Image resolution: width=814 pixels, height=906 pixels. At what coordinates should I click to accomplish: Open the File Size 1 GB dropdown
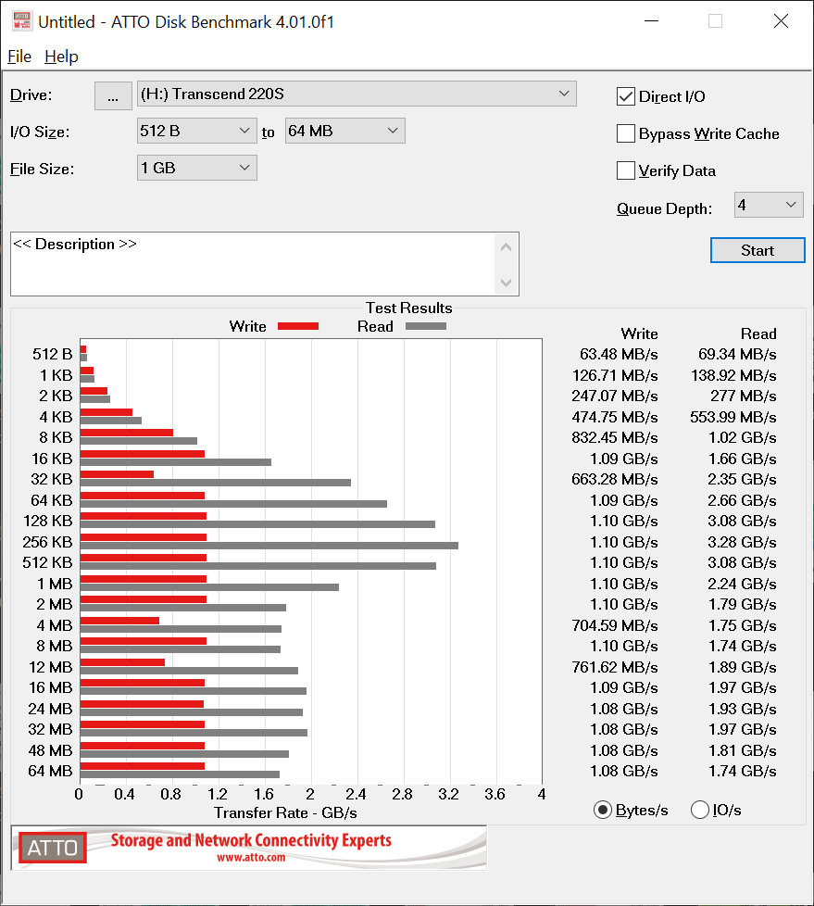pyautogui.click(x=196, y=169)
